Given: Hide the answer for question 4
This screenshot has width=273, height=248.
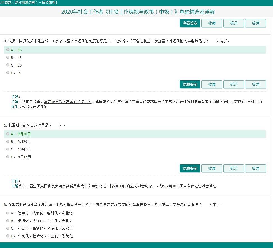Looking at the screenshot, I should [x=190, y=84].
